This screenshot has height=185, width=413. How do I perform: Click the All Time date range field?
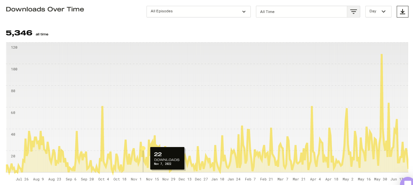coord(301,12)
